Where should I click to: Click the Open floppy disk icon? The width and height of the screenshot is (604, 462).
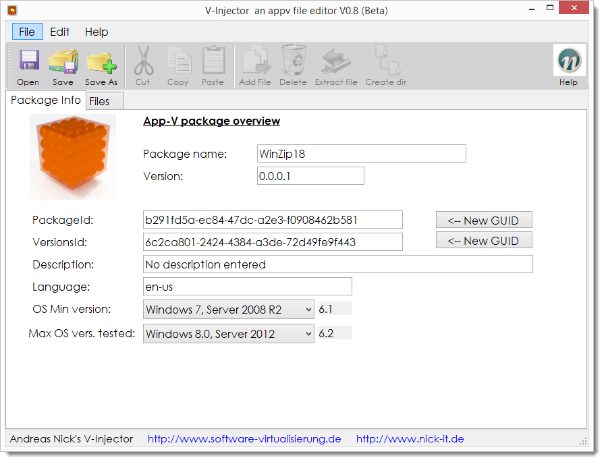tap(29, 61)
